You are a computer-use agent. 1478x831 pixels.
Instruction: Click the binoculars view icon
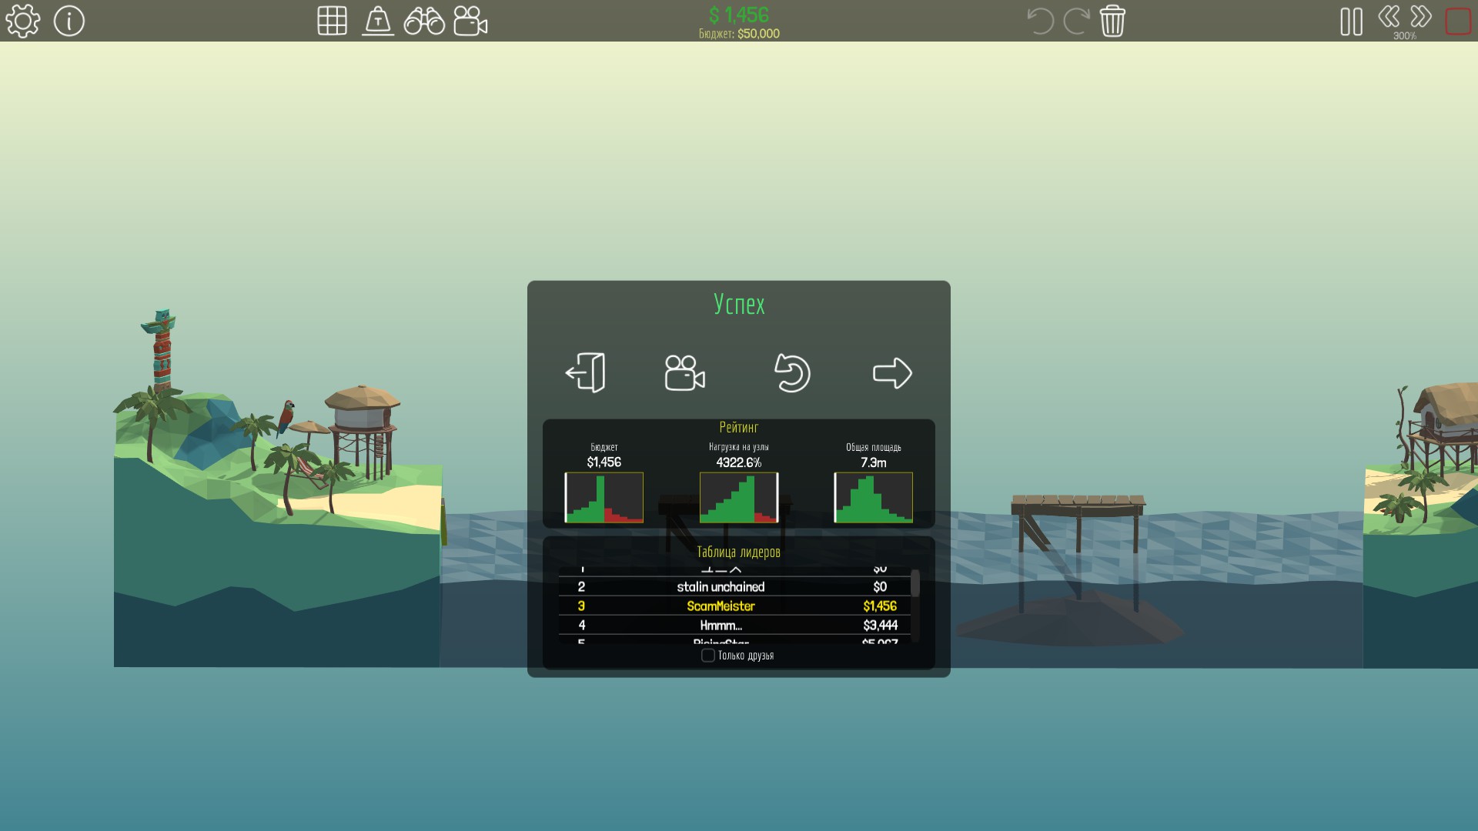click(424, 21)
